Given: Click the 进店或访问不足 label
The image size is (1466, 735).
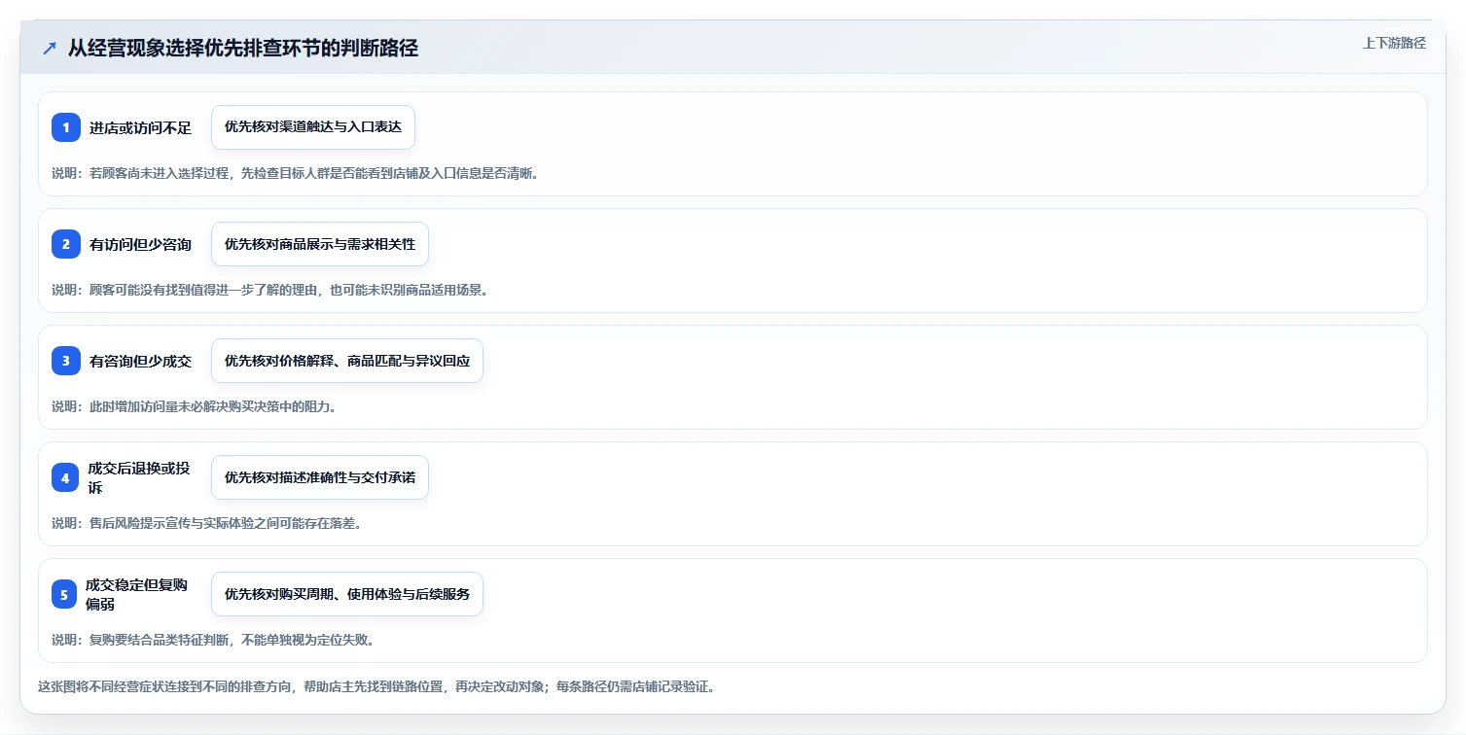Looking at the screenshot, I should point(141,127).
